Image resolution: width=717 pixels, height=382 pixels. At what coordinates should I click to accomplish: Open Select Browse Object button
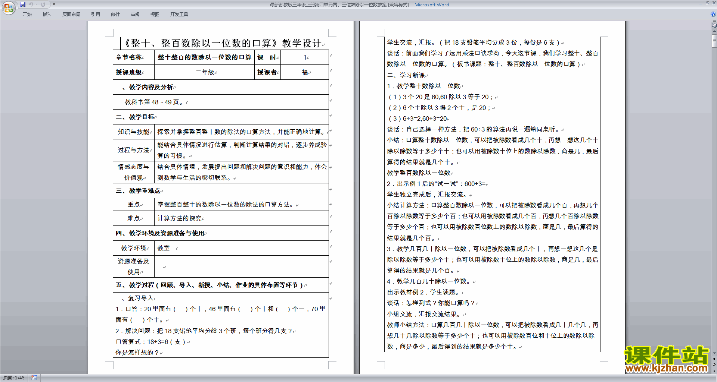tap(714, 365)
